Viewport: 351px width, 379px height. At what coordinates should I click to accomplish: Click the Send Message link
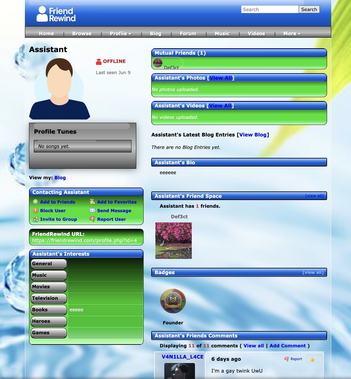pyautogui.click(x=114, y=211)
